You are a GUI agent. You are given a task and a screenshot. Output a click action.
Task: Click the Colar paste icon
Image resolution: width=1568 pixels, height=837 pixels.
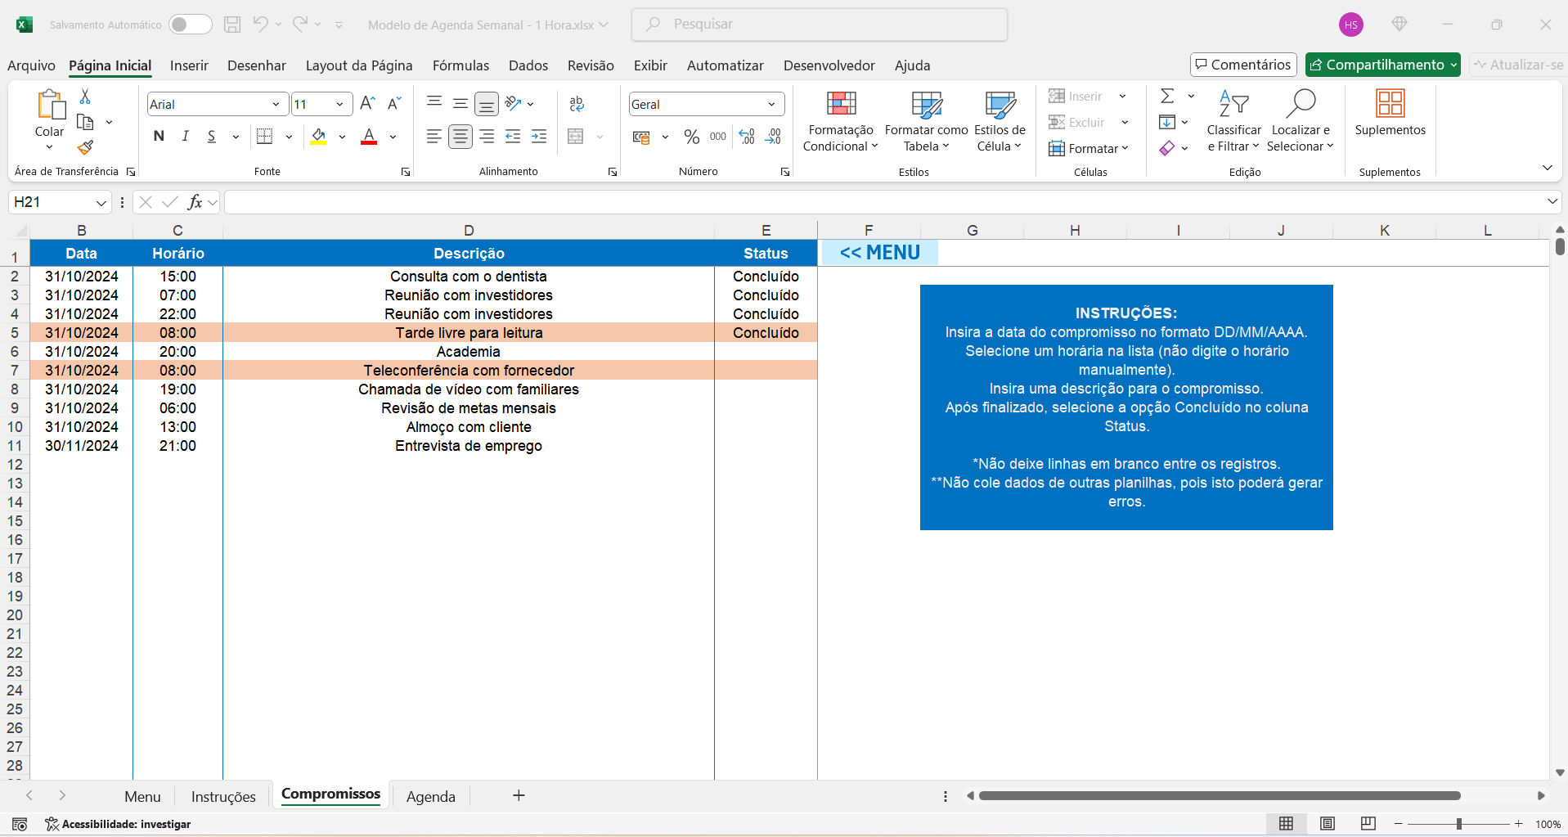pos(50,105)
